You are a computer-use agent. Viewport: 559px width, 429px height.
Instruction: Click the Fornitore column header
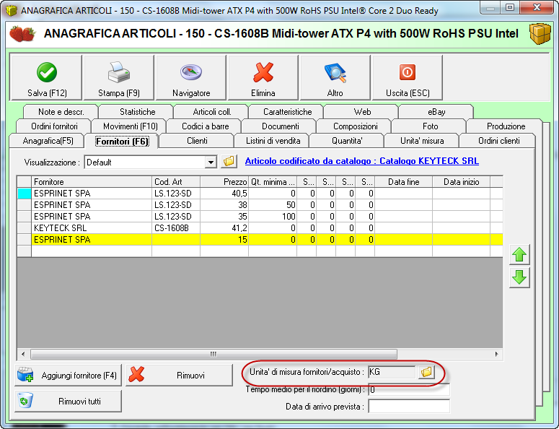pyautogui.click(x=92, y=182)
